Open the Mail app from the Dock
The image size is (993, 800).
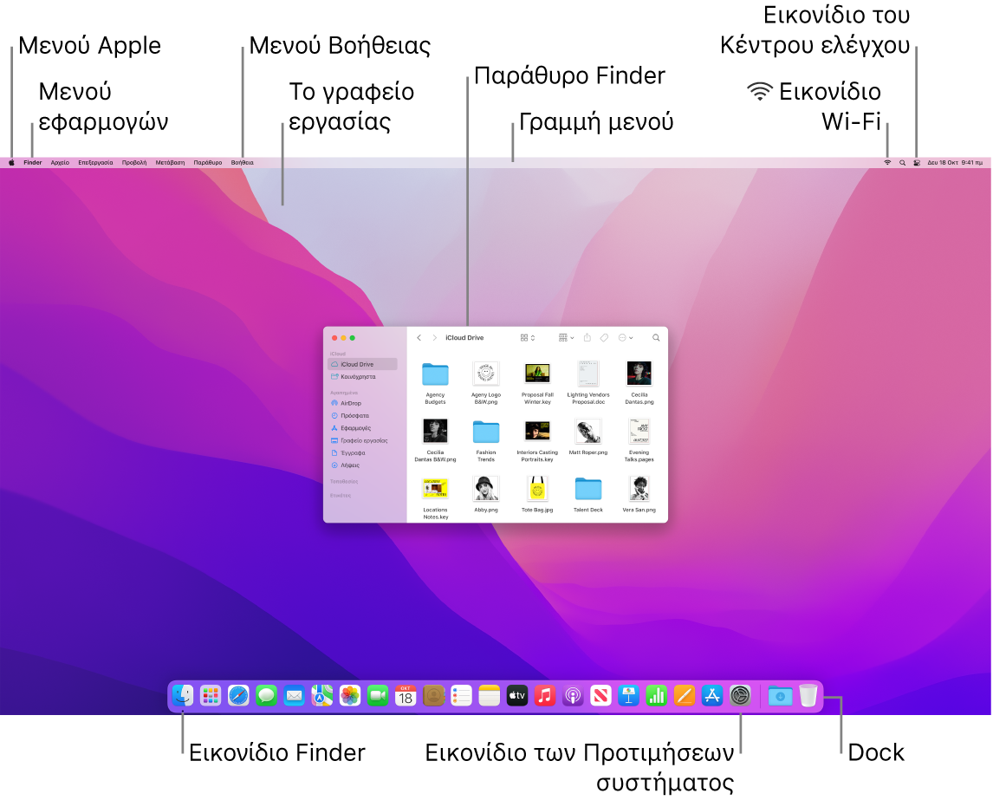(x=293, y=694)
